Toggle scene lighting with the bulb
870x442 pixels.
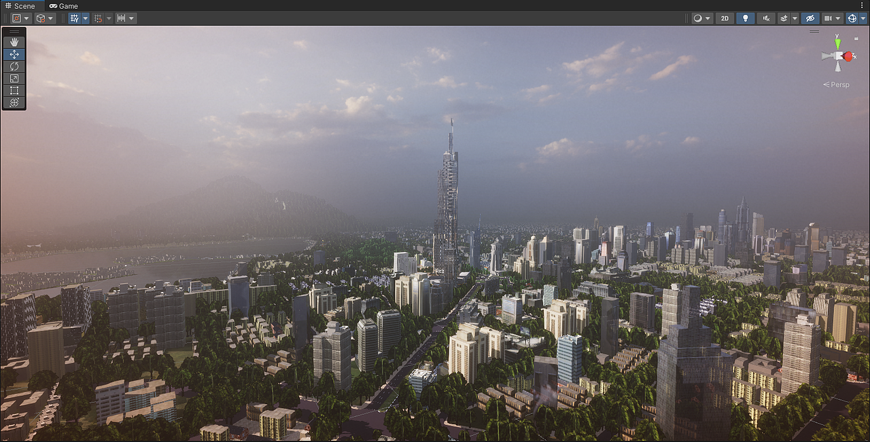click(x=745, y=18)
